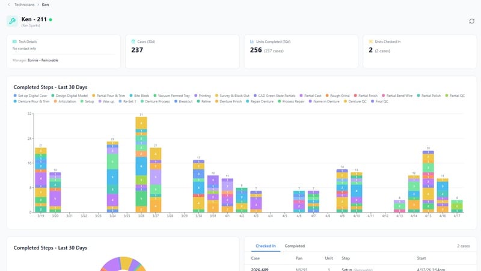Toggle Partial Finish legend entry
481x271 pixels.
pyautogui.click(x=366, y=96)
